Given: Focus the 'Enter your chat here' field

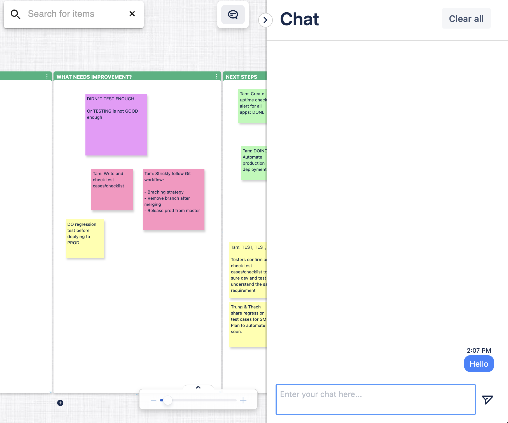Looking at the screenshot, I should (x=375, y=399).
